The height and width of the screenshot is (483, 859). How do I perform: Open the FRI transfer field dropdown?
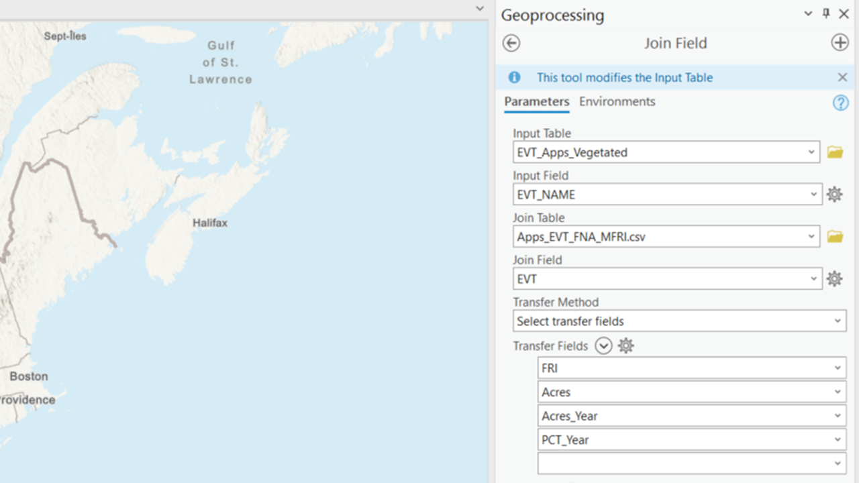pos(839,368)
